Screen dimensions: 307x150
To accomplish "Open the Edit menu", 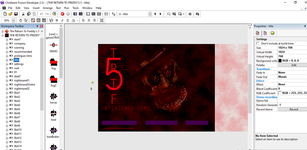I will point(18,8).
